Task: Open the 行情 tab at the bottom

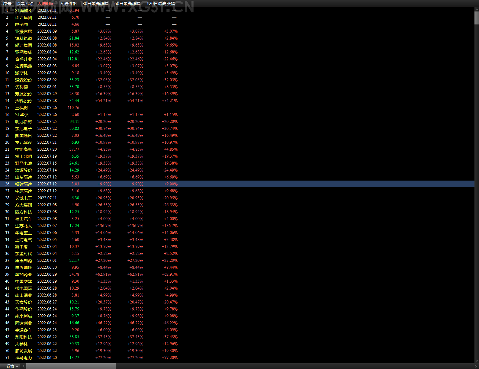Action: point(10,366)
